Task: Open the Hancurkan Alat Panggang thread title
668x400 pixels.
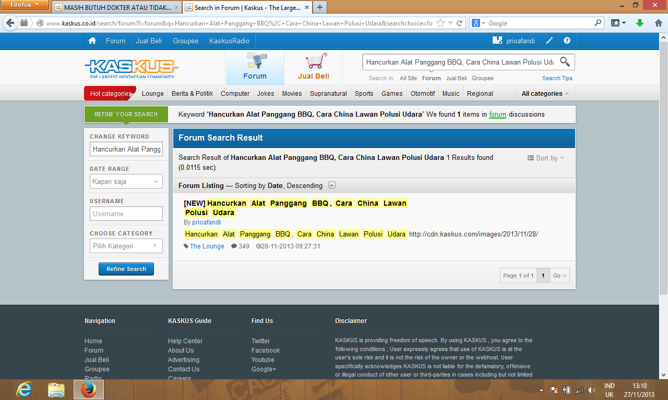Action: (295, 208)
